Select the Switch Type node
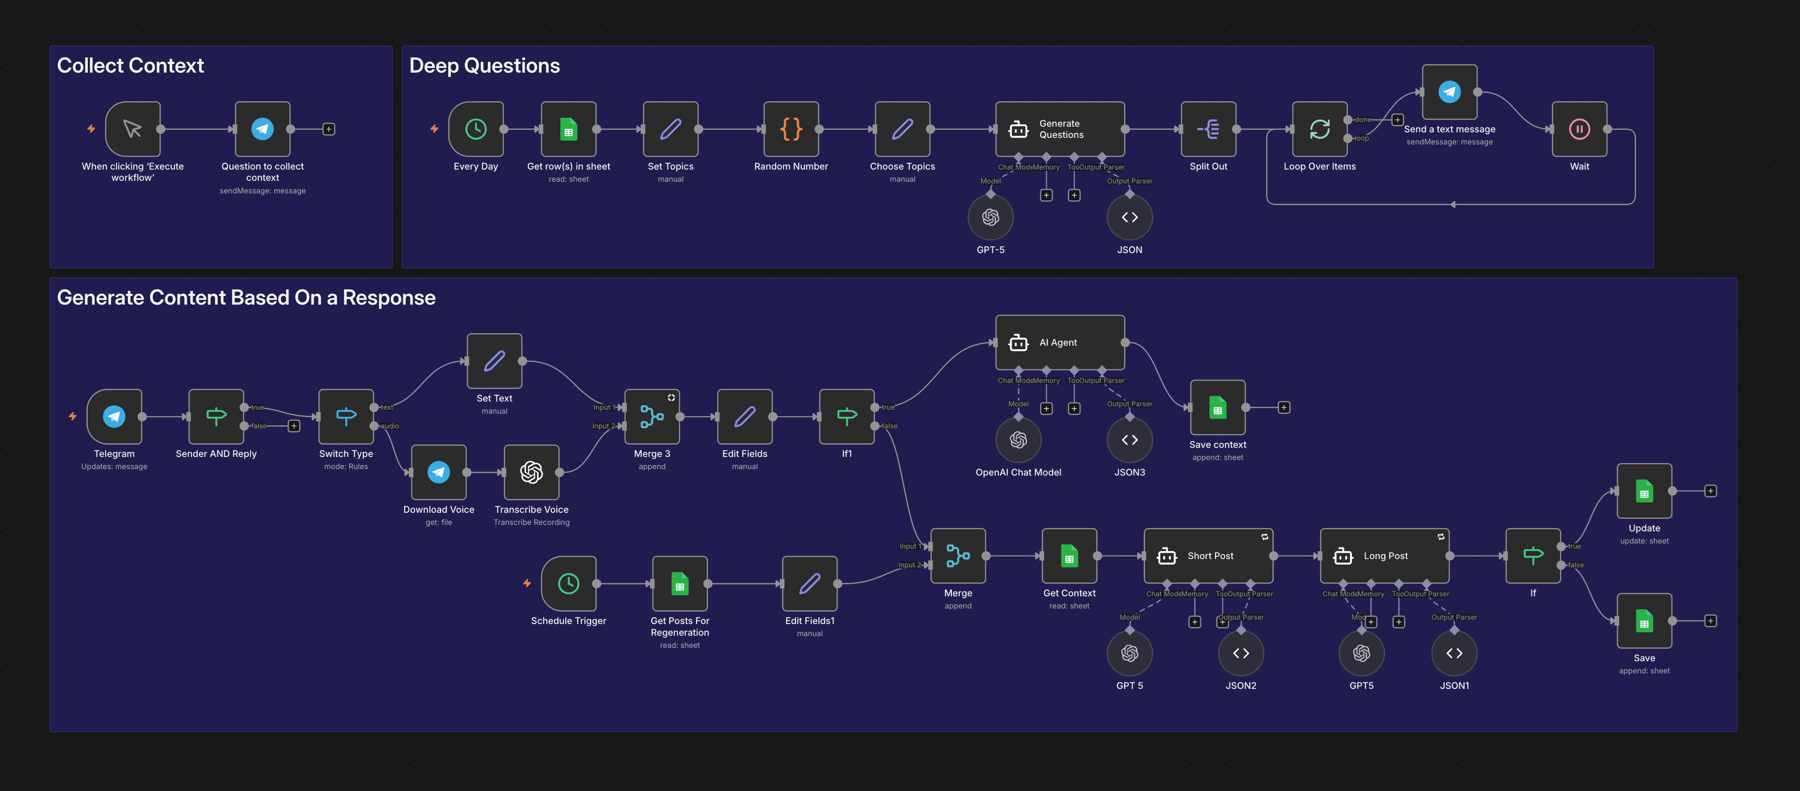1800x791 pixels. coord(346,416)
